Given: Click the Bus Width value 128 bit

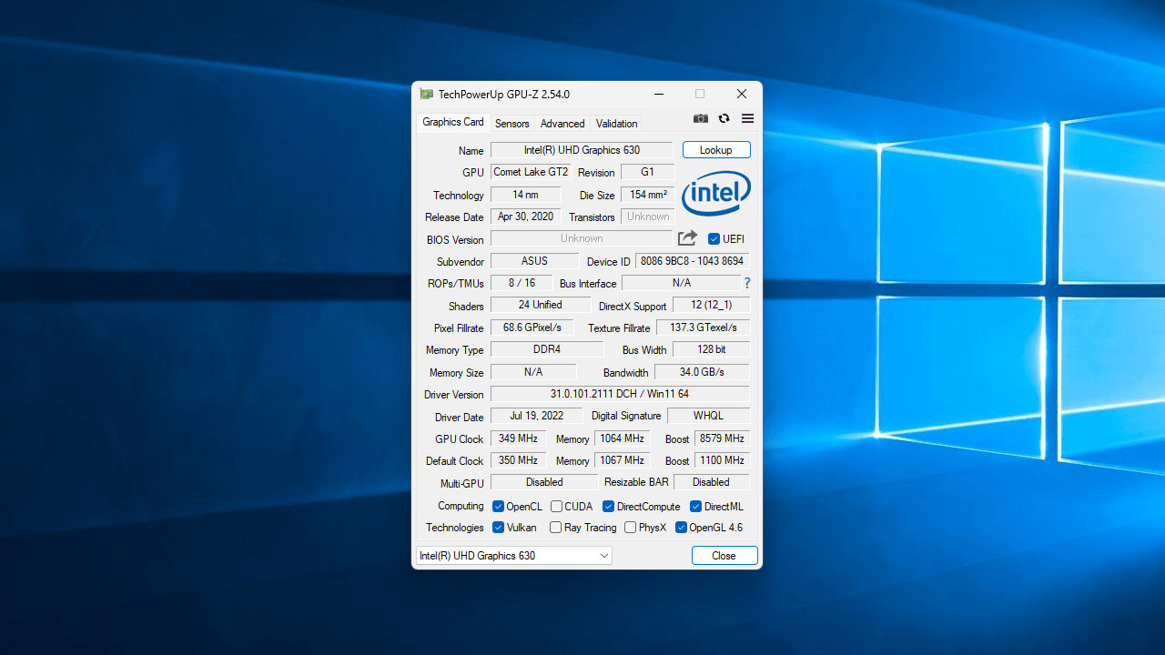Looking at the screenshot, I should coord(711,349).
